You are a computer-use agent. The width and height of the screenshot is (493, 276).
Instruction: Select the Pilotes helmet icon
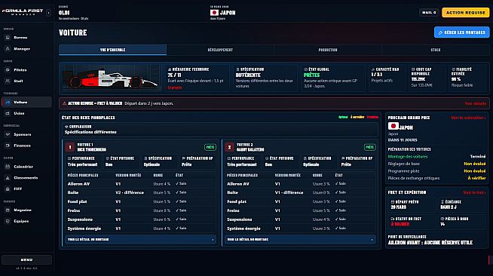coord(8,70)
